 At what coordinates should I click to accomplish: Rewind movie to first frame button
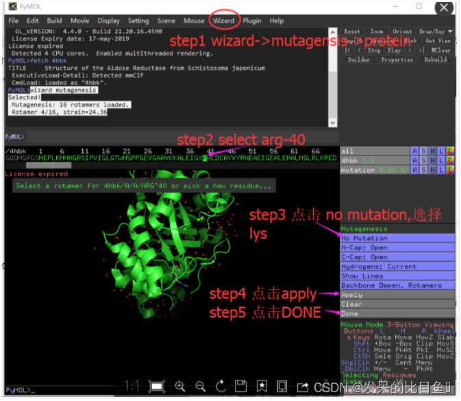348,50
